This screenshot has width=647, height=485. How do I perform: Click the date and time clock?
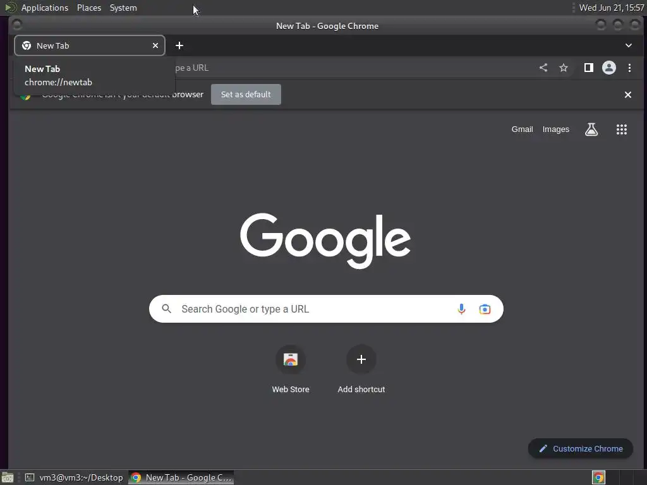coord(612,8)
